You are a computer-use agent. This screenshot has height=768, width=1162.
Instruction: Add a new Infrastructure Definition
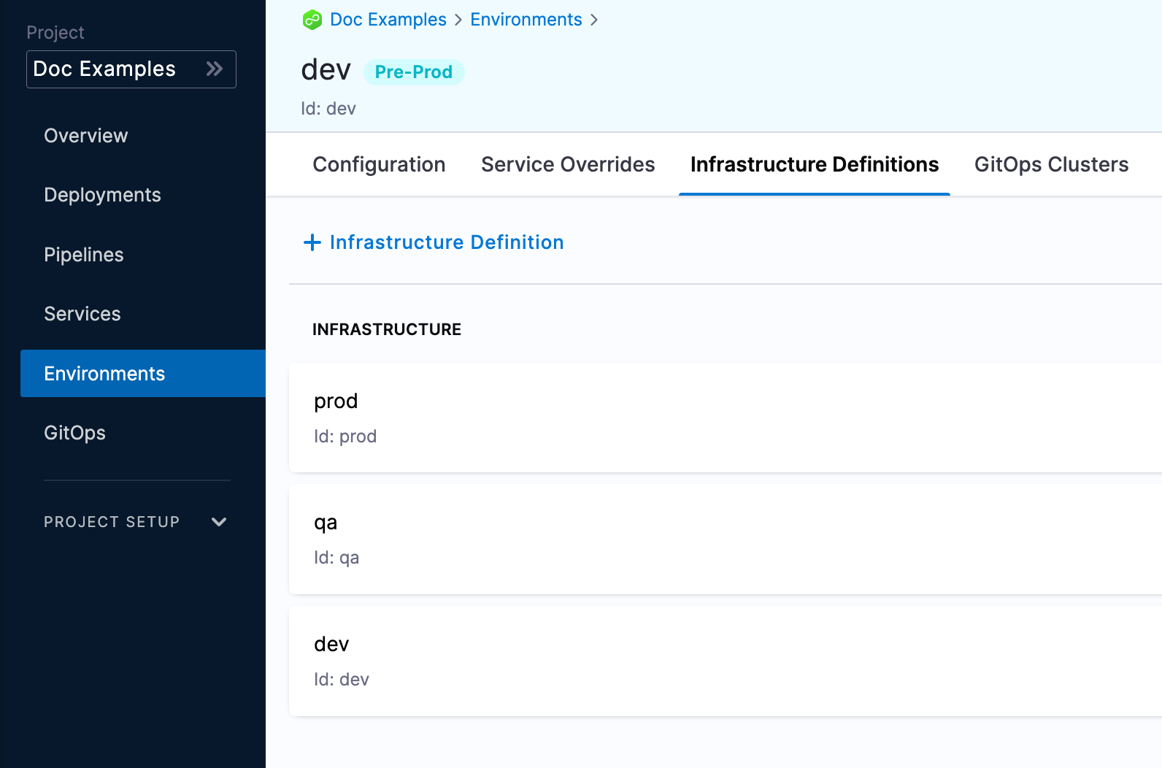point(446,242)
